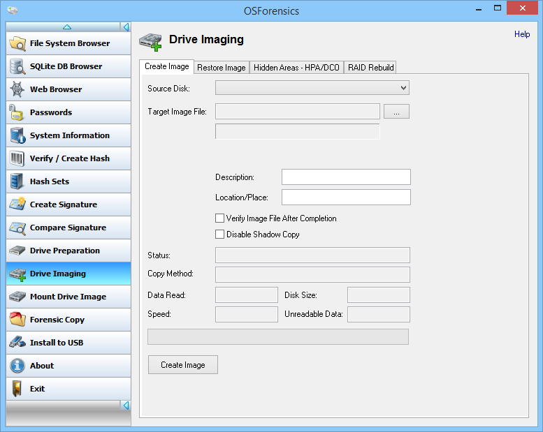Minimize the OSForensics window
This screenshot has height=432, width=543.
click(479, 8)
